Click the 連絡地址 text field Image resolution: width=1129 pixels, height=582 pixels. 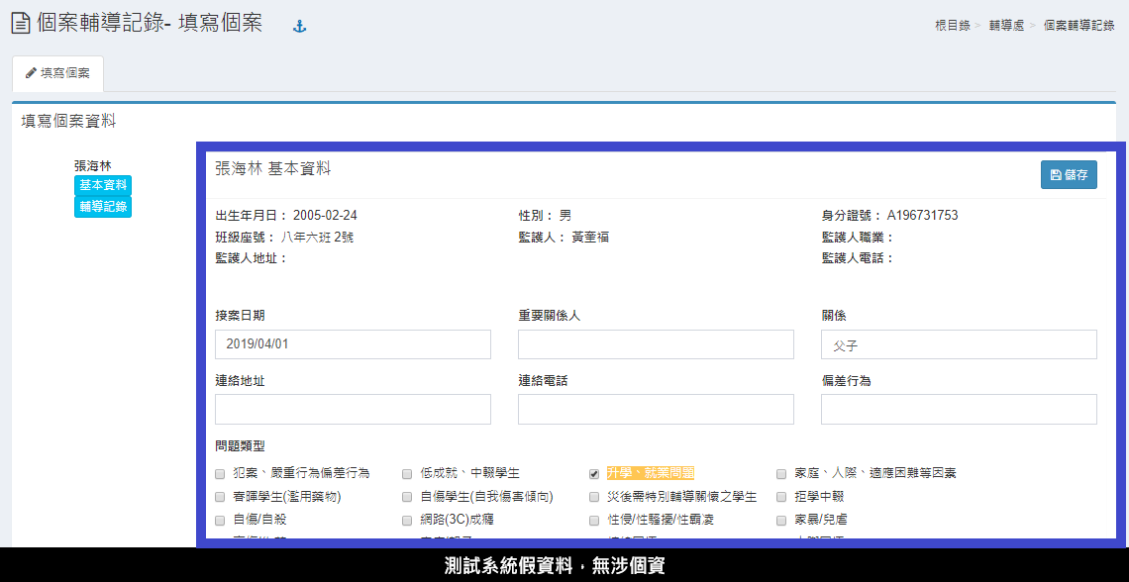coord(353,409)
